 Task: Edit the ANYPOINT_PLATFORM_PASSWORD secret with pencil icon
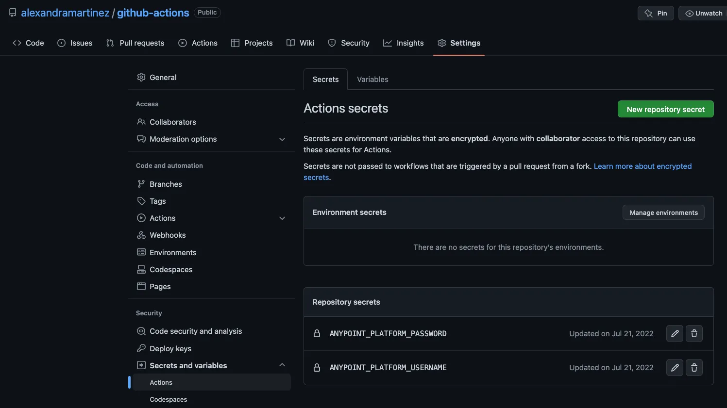[675, 333]
